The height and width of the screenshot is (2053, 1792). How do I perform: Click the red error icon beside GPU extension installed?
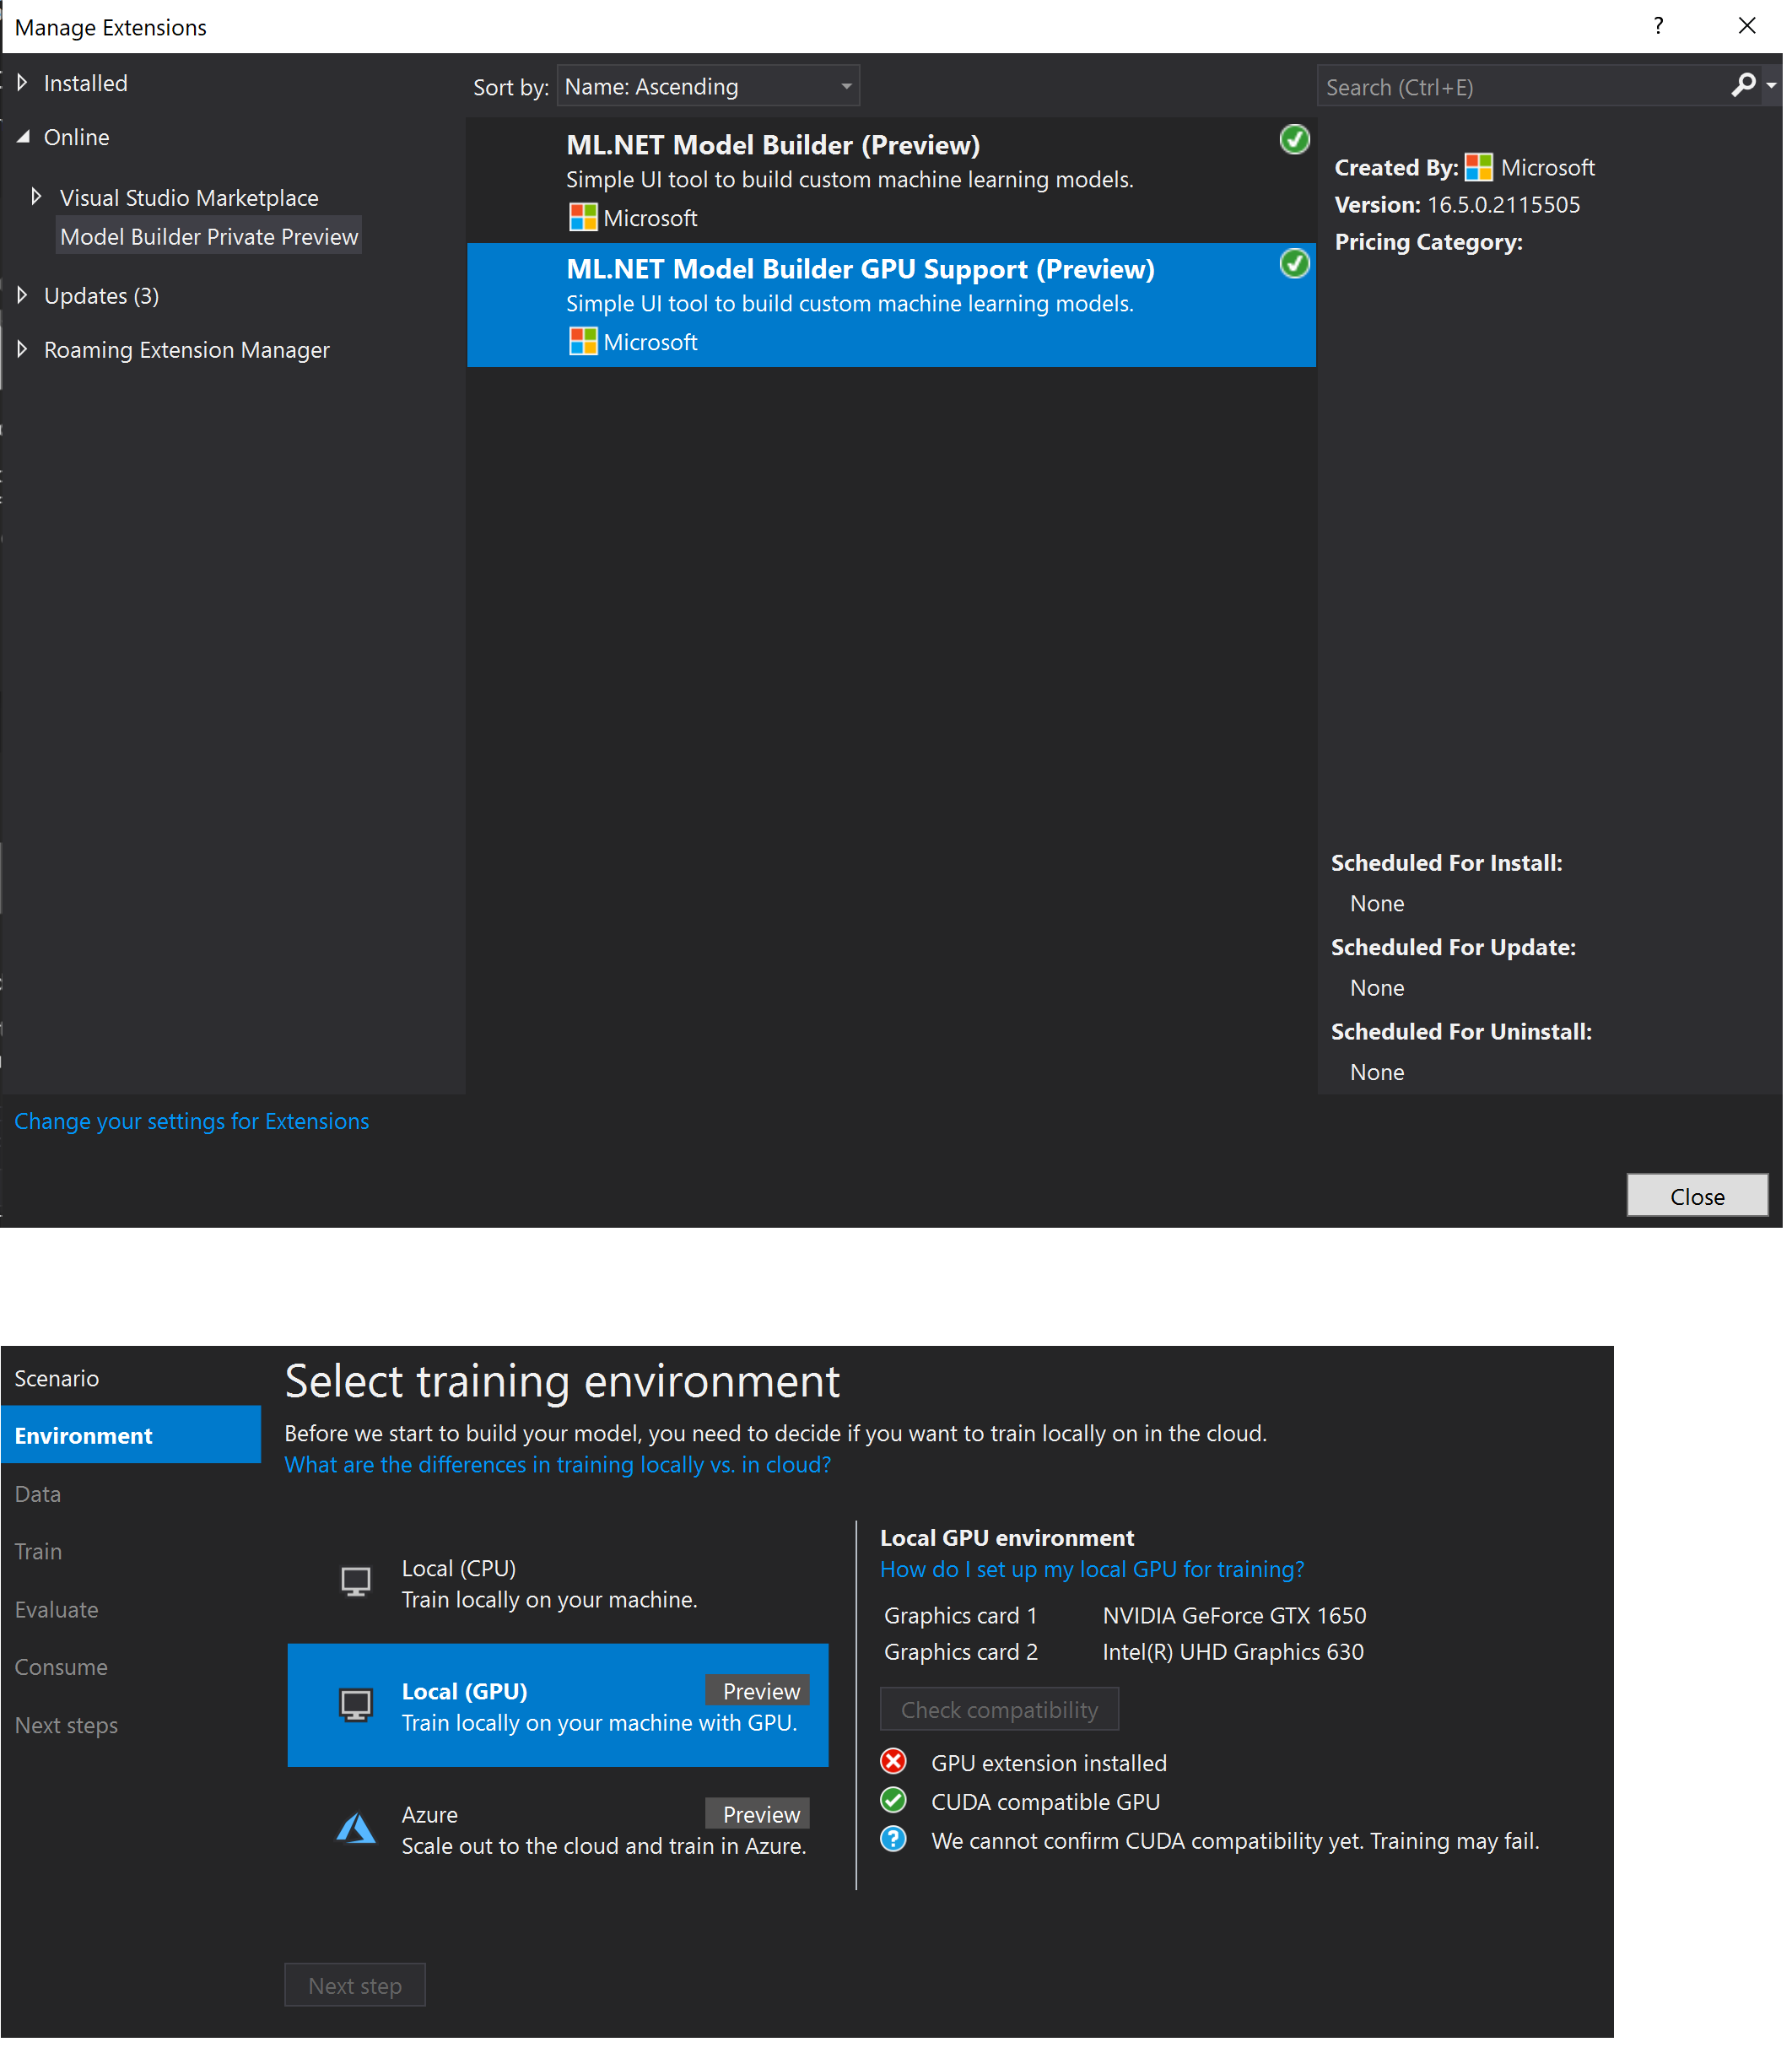[893, 1761]
